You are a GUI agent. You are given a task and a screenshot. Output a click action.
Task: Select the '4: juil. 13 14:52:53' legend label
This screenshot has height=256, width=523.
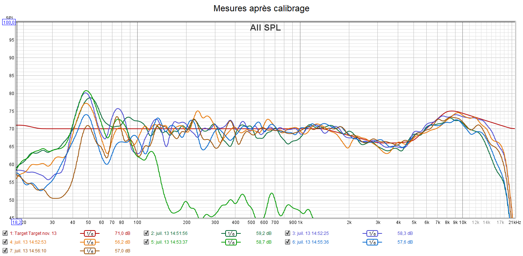pos(28,242)
